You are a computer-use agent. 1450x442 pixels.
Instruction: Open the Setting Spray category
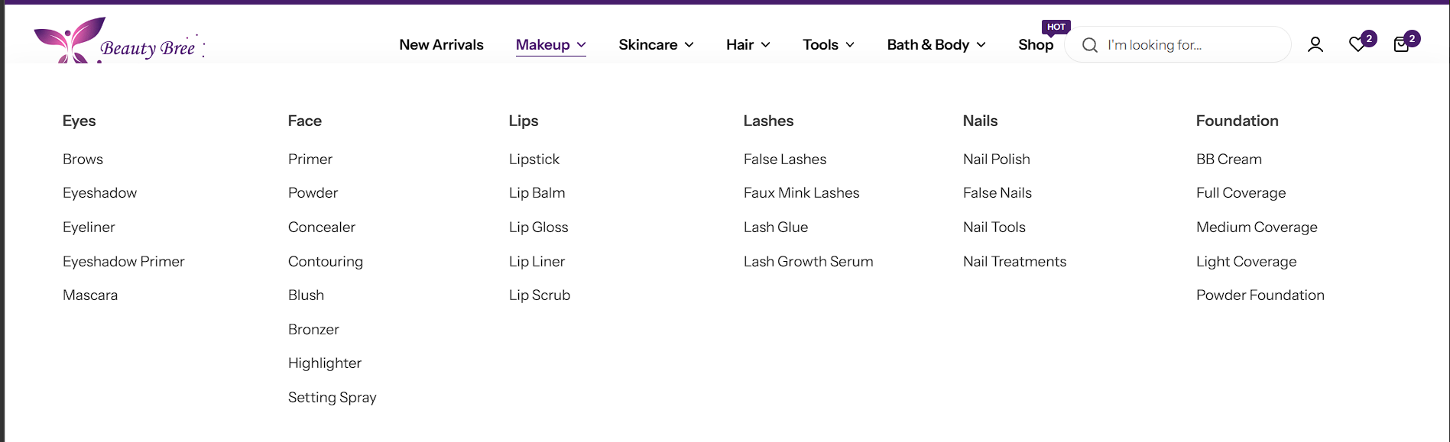pyautogui.click(x=332, y=397)
